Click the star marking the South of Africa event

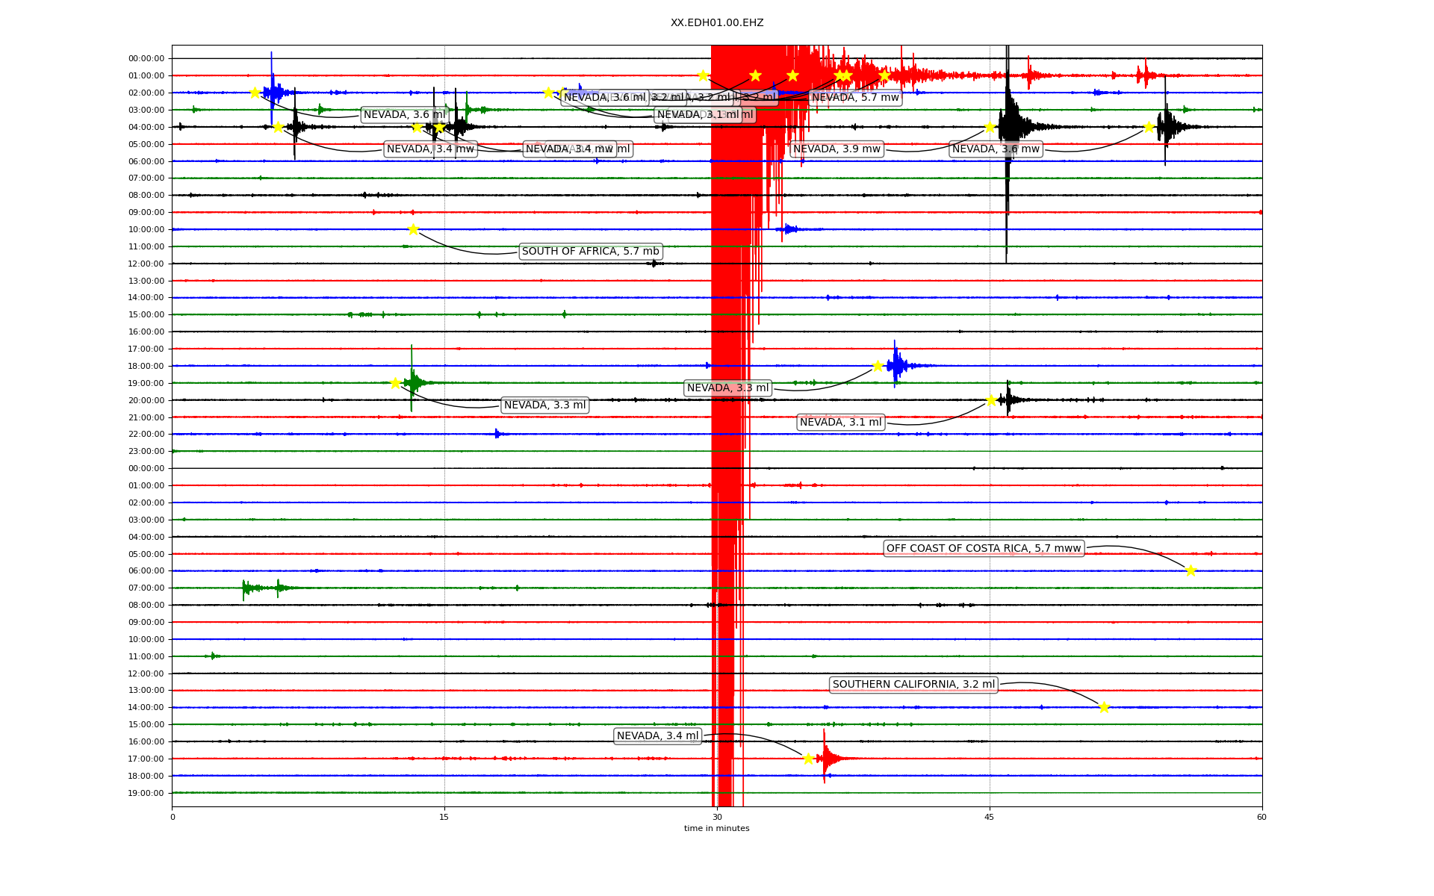point(413,229)
